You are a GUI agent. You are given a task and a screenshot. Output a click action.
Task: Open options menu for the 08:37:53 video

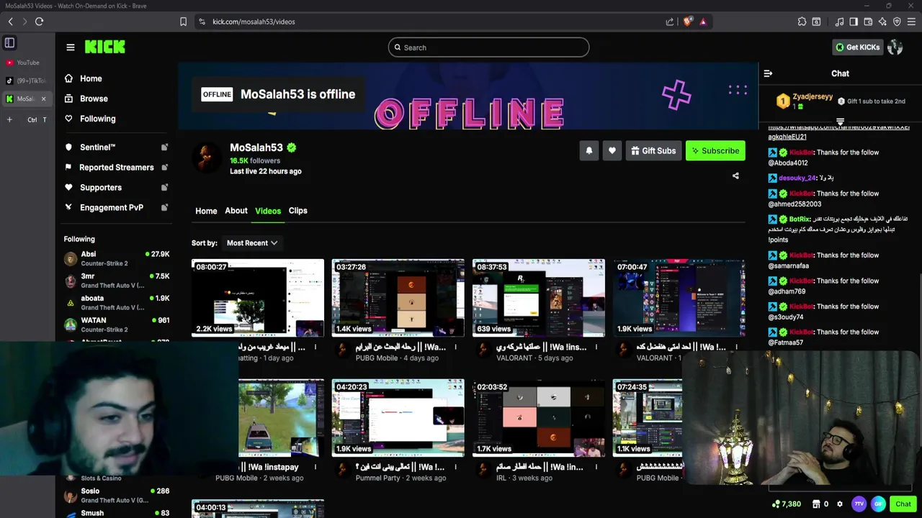[596, 347]
